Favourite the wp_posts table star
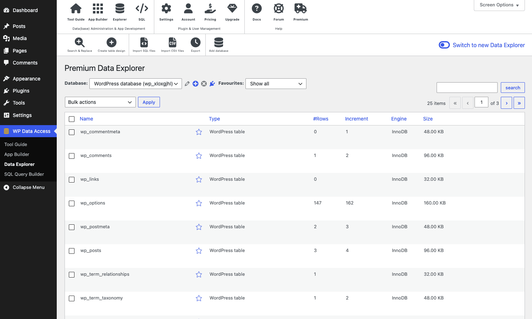 [199, 251]
